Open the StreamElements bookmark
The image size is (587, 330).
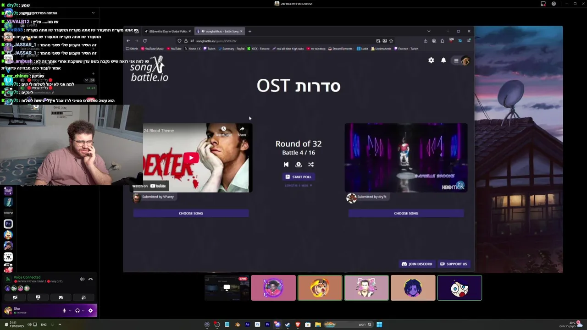[x=340, y=49]
